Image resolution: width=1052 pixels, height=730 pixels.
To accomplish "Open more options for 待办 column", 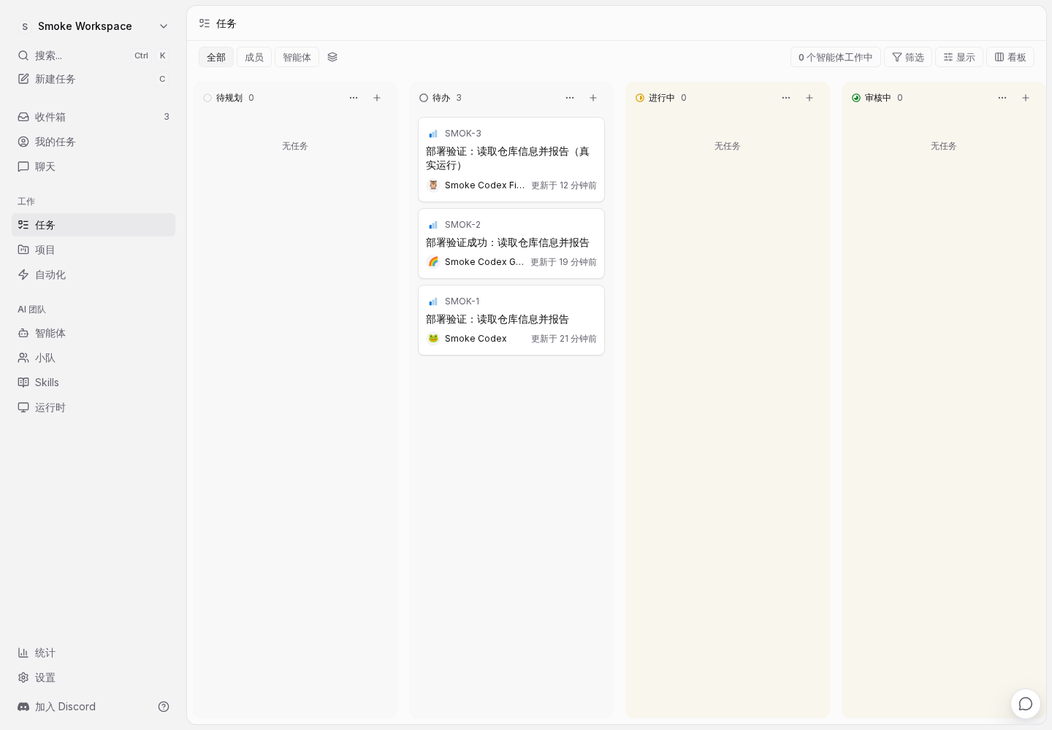I will 570,98.
